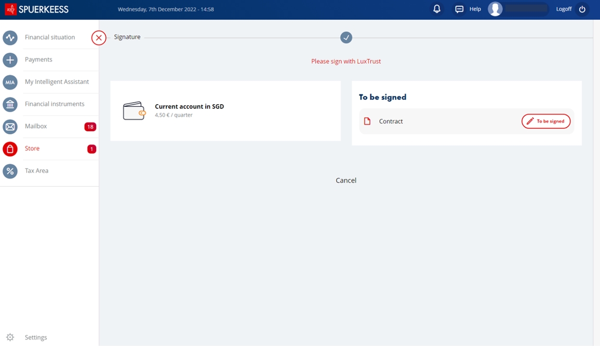
Task: Click the Signature step checkmark marker
Action: [346, 37]
